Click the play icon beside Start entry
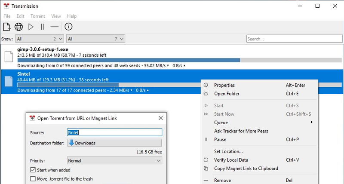344x184 pixels. (x=206, y=105)
